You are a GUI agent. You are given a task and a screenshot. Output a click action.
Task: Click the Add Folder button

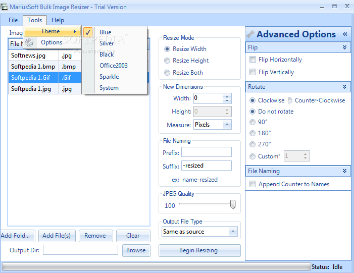(18, 236)
